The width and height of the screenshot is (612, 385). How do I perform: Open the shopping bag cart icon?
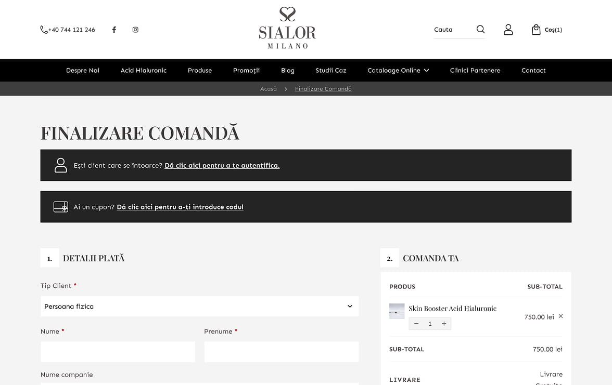tap(536, 30)
